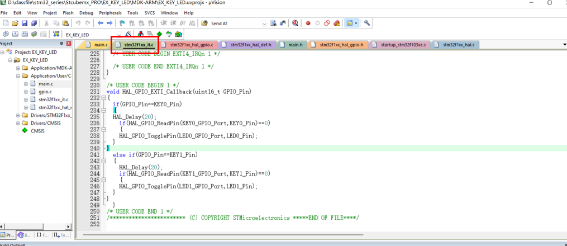Screen dimensions: 567x246
Task: Toggle auto-hide pin on Project panel
Action: 61,44
